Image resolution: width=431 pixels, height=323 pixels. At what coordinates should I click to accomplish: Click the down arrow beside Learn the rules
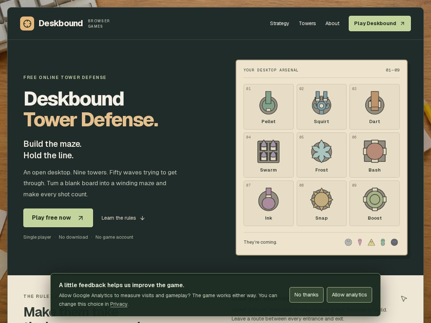pyautogui.click(x=142, y=218)
